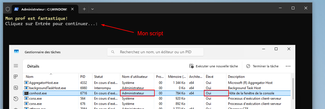Open a new terminal tab with plus
The image size is (325, 109).
[x=84, y=9]
